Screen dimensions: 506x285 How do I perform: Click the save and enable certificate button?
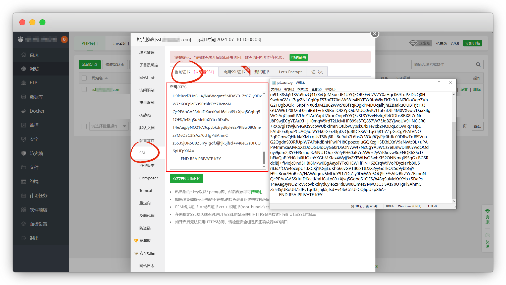(186, 178)
